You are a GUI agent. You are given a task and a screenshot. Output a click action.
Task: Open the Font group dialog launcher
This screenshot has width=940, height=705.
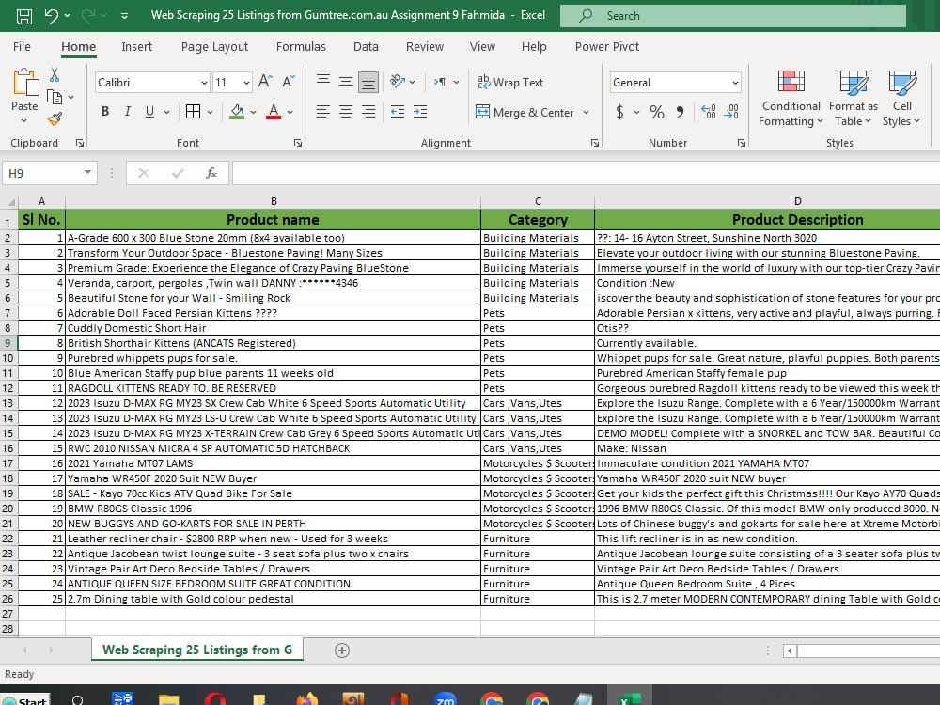point(298,143)
